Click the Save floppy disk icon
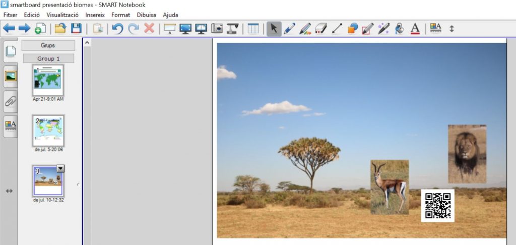 [x=76, y=29]
